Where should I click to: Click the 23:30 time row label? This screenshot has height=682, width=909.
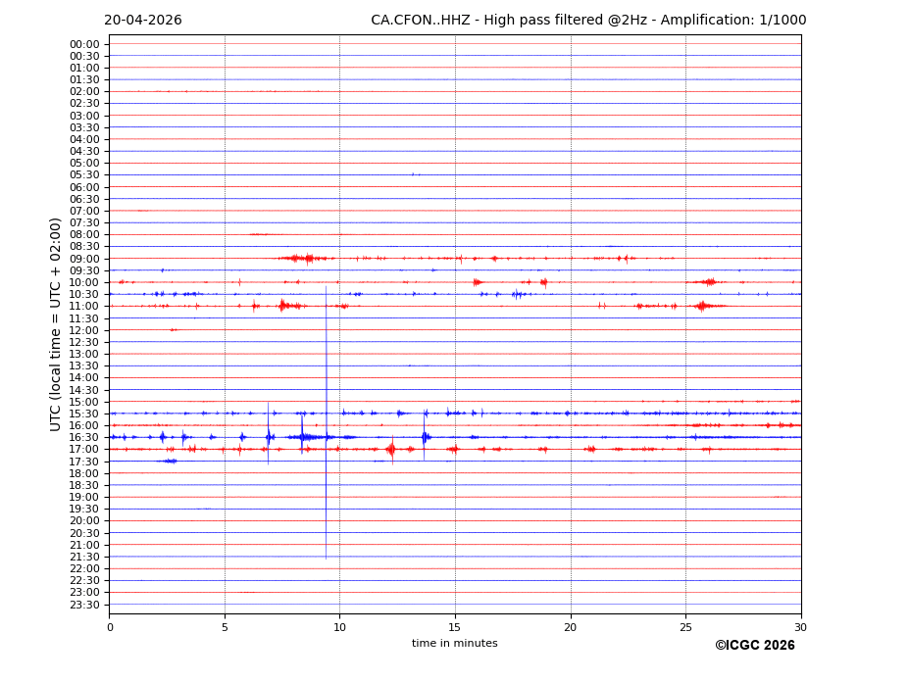point(84,605)
